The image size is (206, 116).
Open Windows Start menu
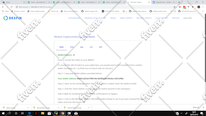tap(3, 113)
